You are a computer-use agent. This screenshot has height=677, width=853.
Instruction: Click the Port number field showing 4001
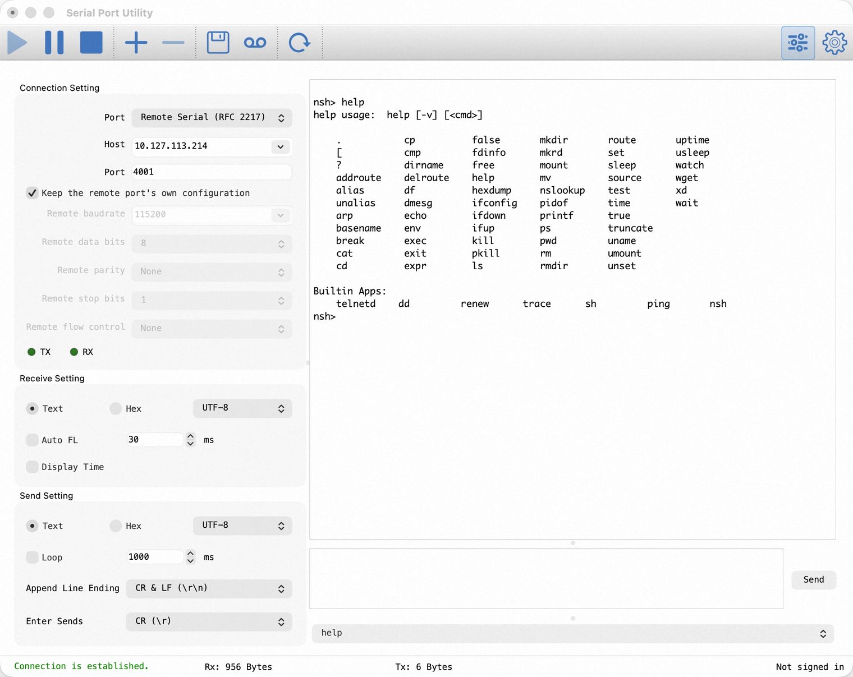tap(212, 172)
